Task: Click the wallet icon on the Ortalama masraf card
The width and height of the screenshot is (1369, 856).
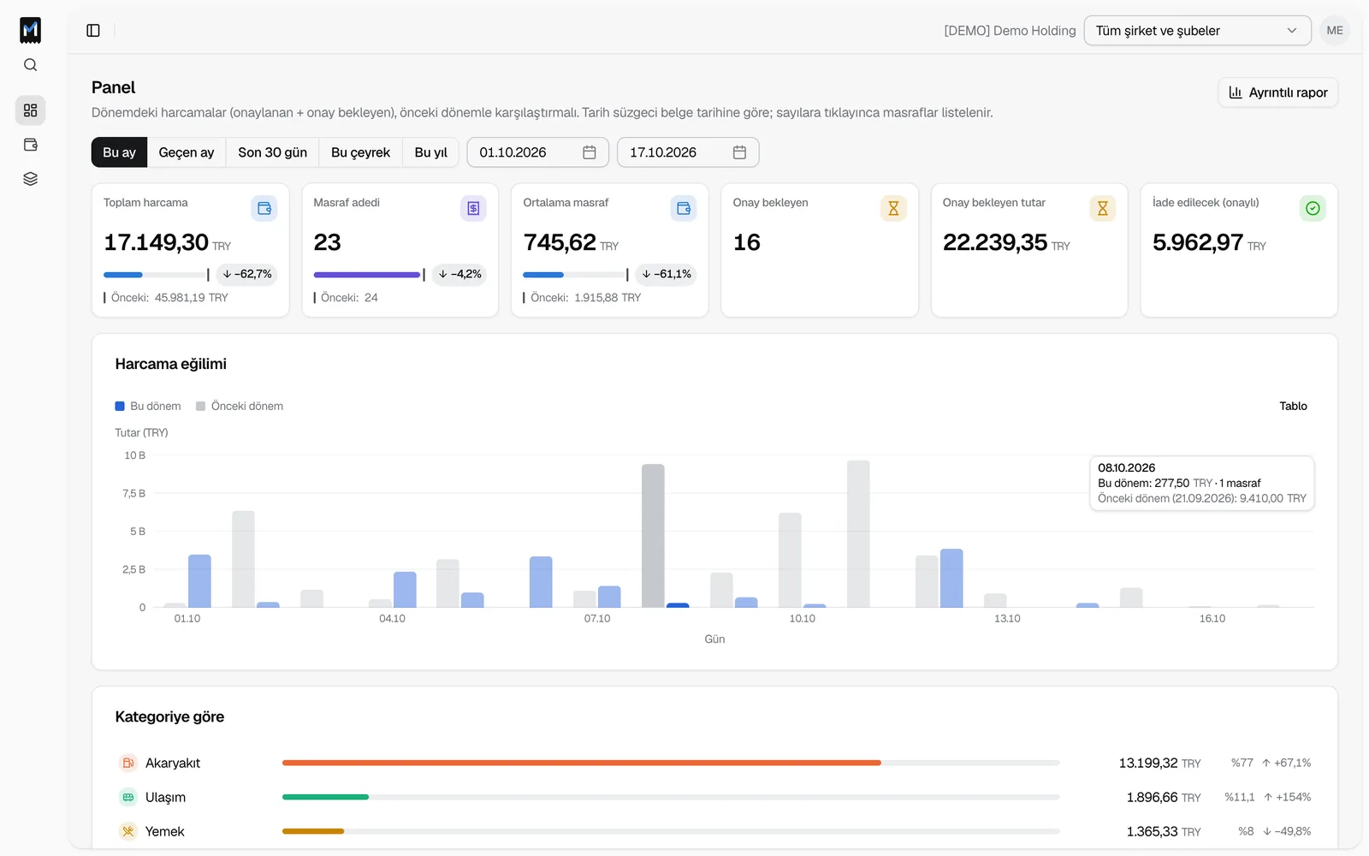Action: pos(683,208)
